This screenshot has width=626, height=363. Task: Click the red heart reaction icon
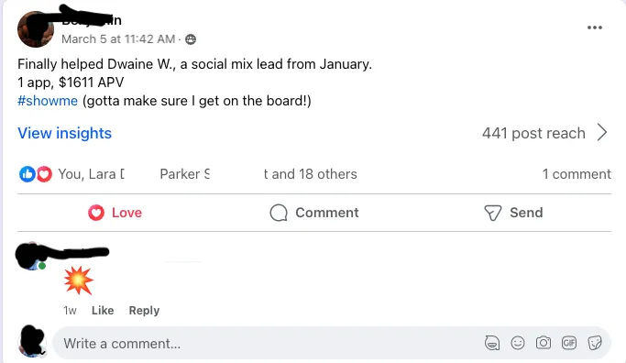(44, 174)
